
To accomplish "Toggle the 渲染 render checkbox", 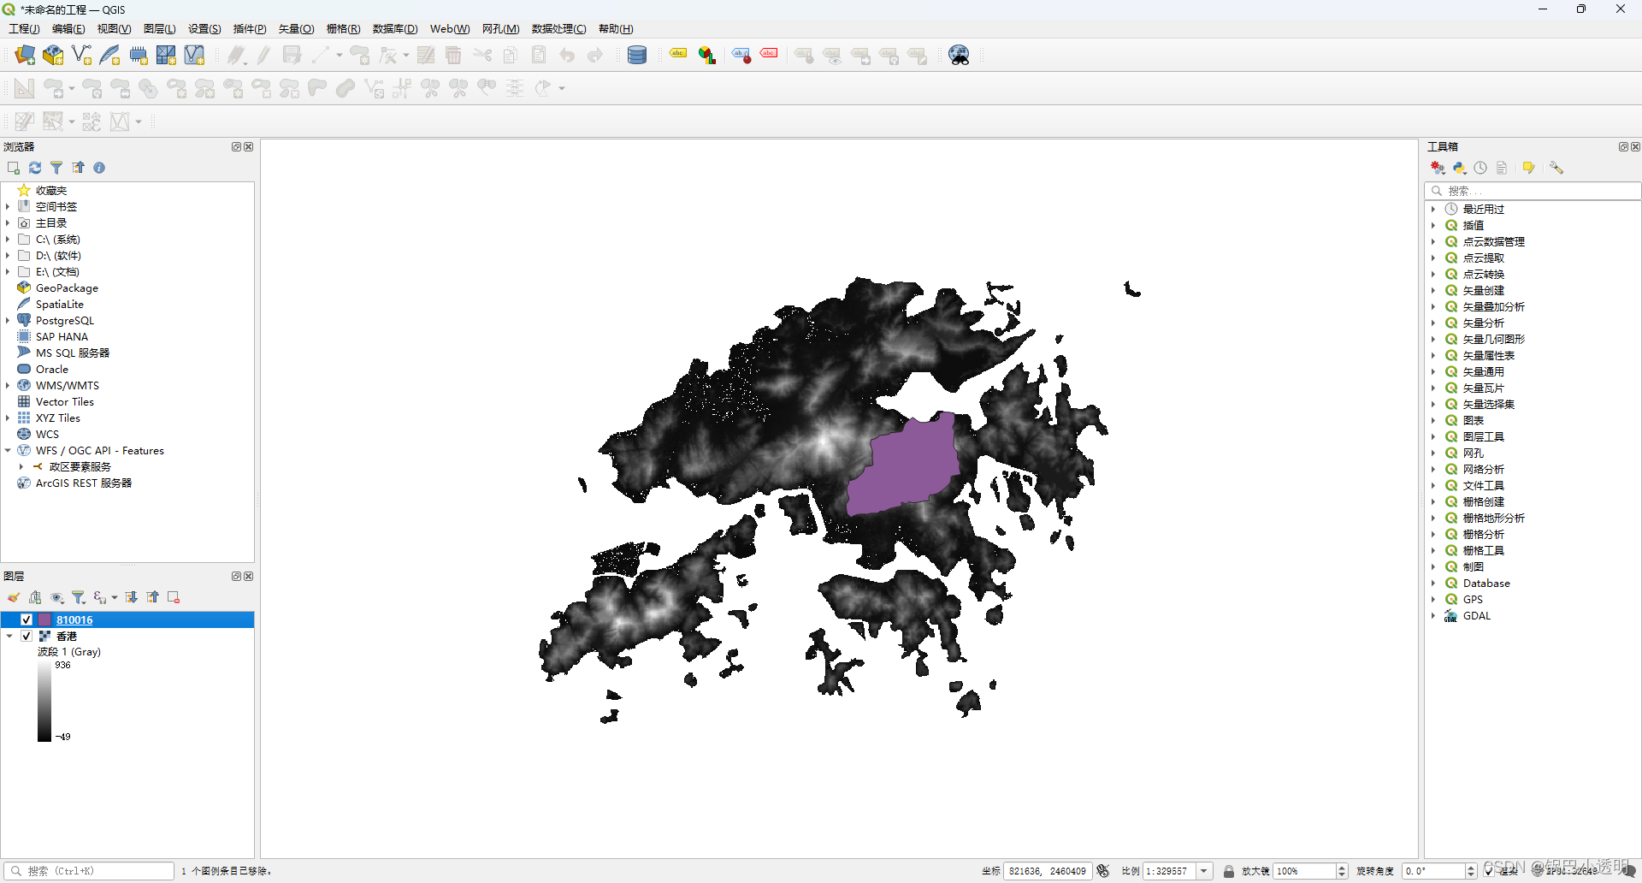I will pyautogui.click(x=1489, y=871).
